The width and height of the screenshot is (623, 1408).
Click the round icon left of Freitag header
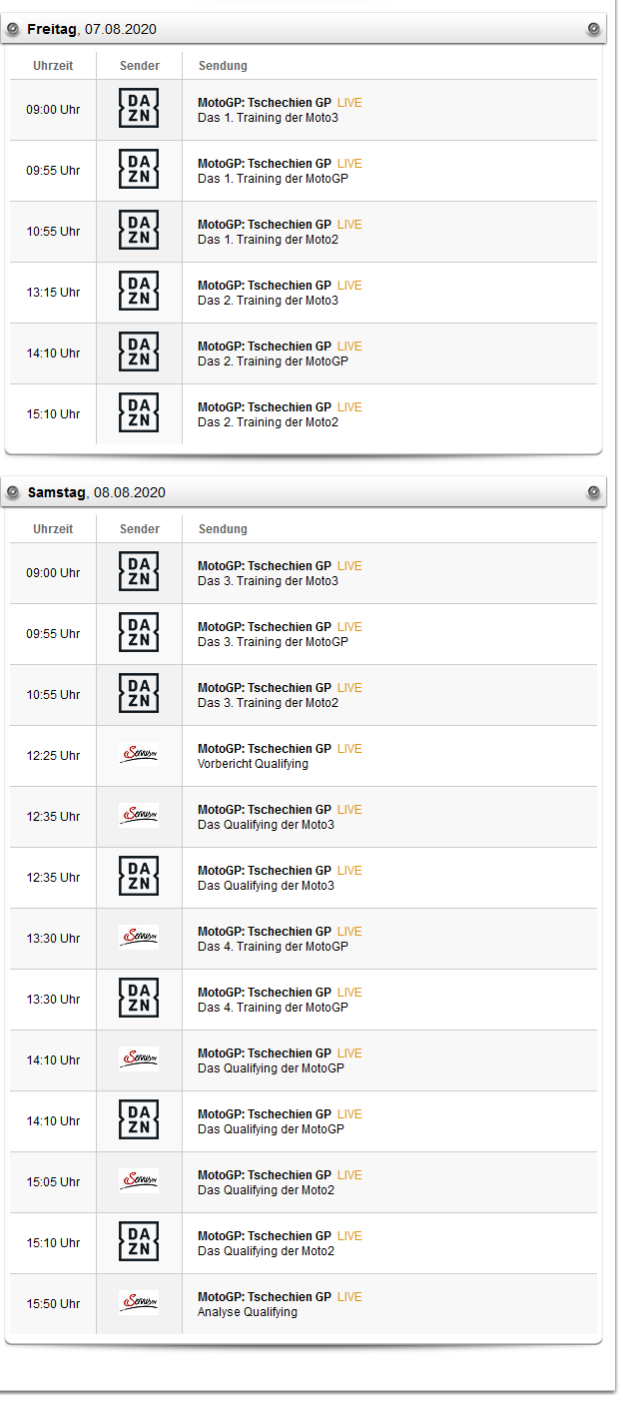(x=13, y=29)
